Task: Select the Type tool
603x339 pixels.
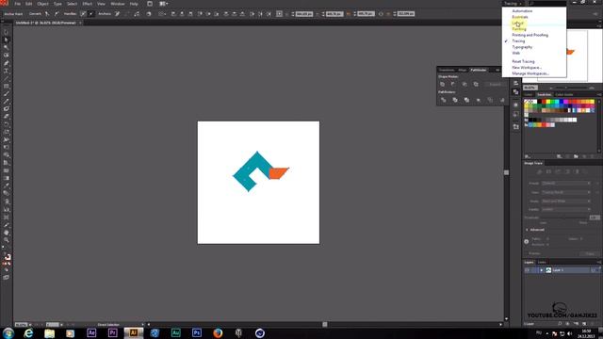Action: pyautogui.click(x=7, y=71)
